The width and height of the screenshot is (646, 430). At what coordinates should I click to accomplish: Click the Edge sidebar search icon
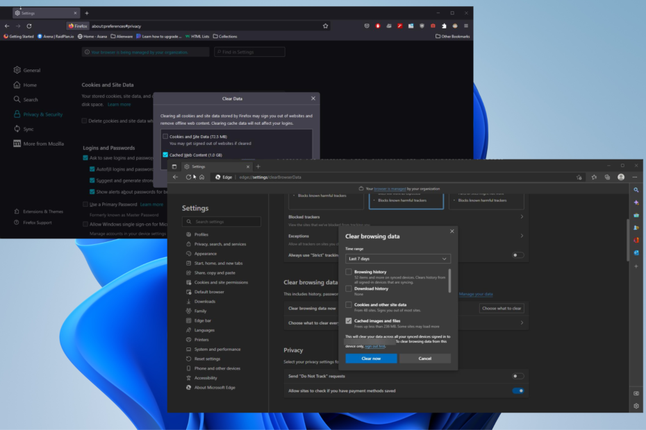click(x=636, y=189)
